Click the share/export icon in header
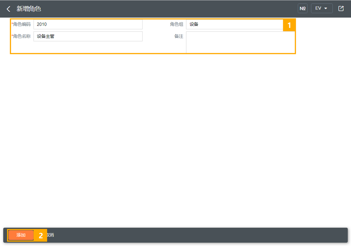This screenshot has width=351, height=246. click(x=341, y=9)
